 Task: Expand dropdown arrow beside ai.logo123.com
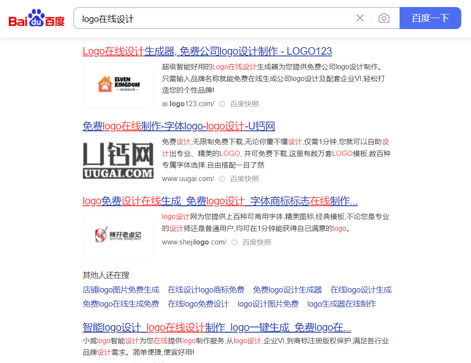pos(222,104)
